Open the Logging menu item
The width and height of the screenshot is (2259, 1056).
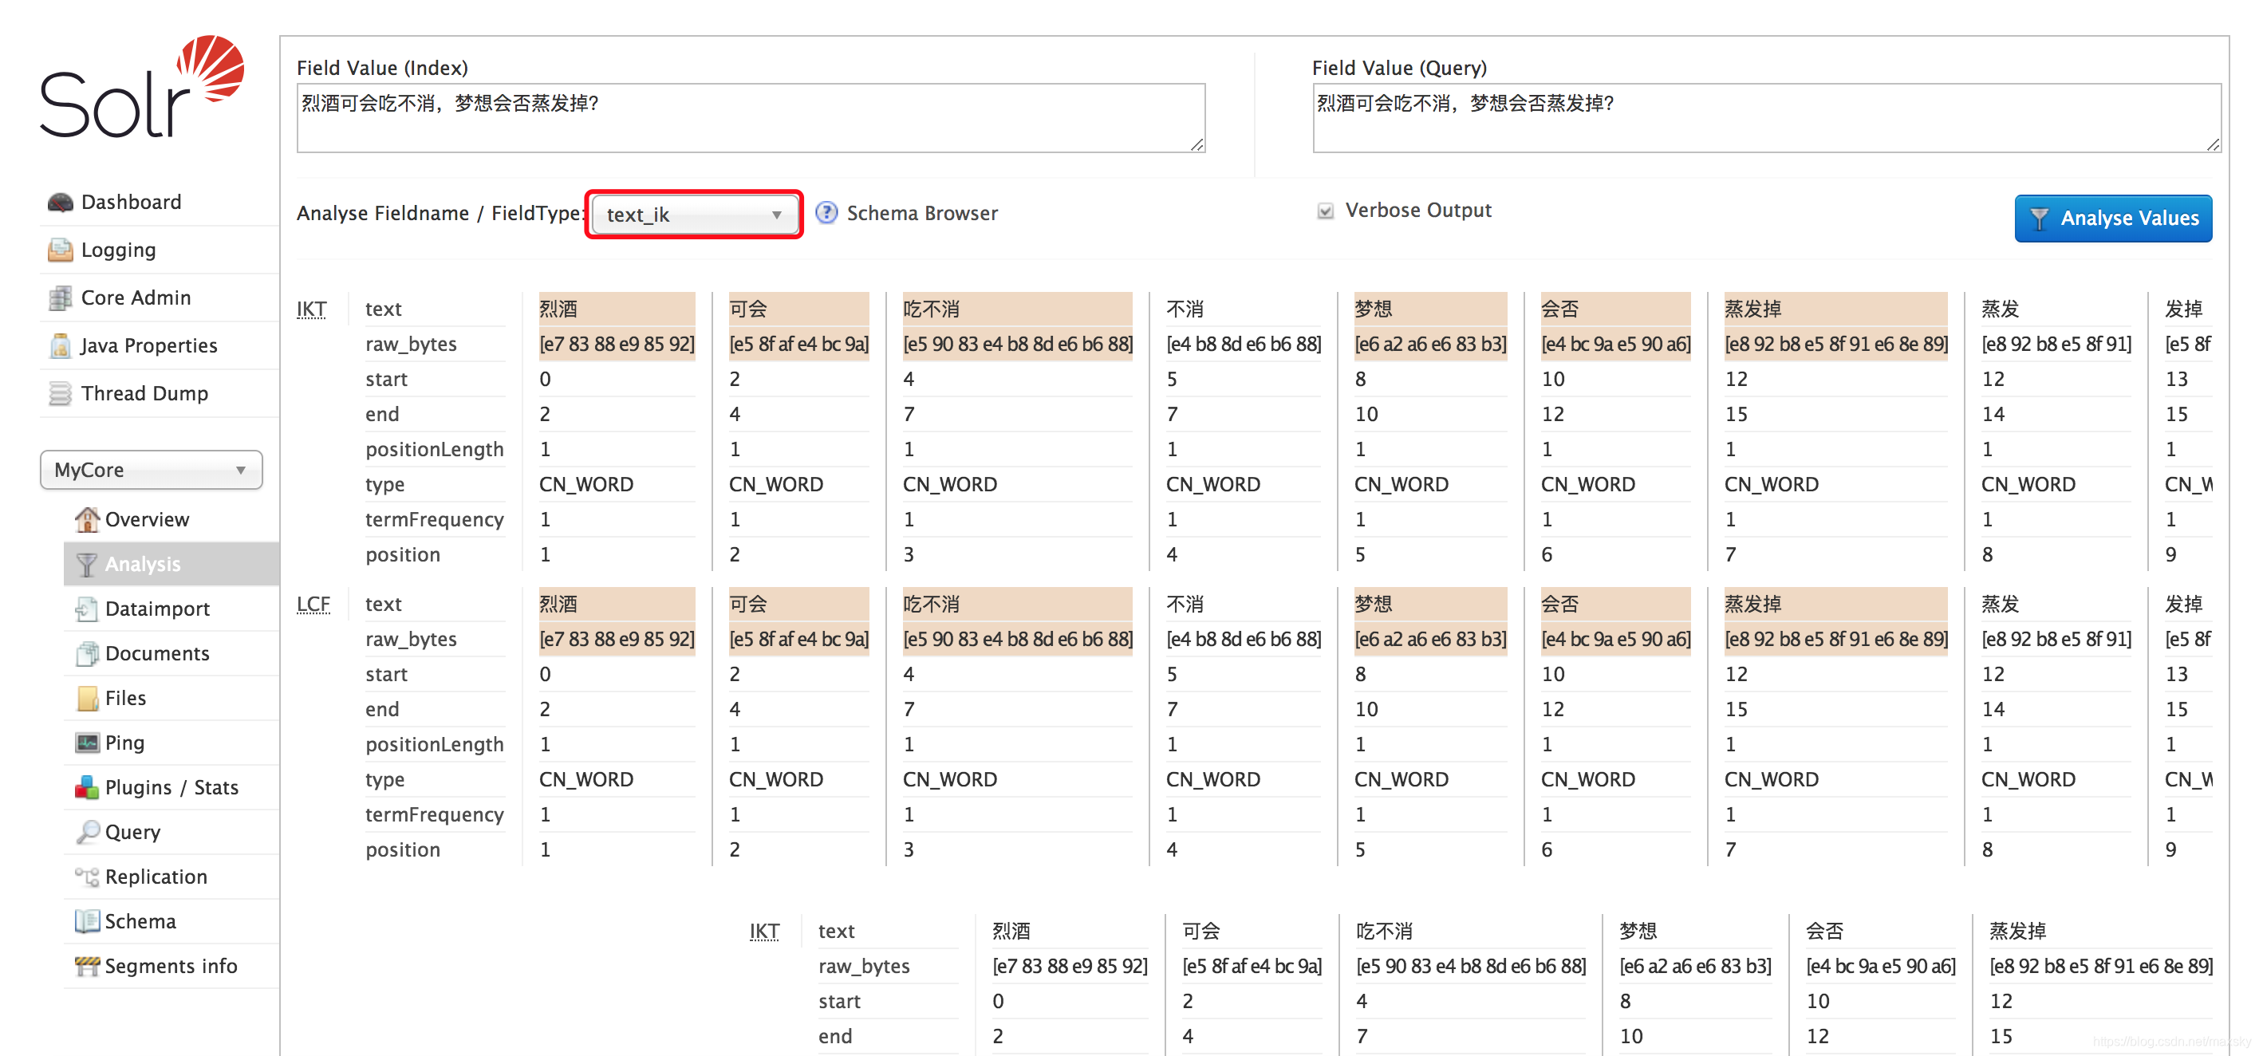[x=118, y=250]
